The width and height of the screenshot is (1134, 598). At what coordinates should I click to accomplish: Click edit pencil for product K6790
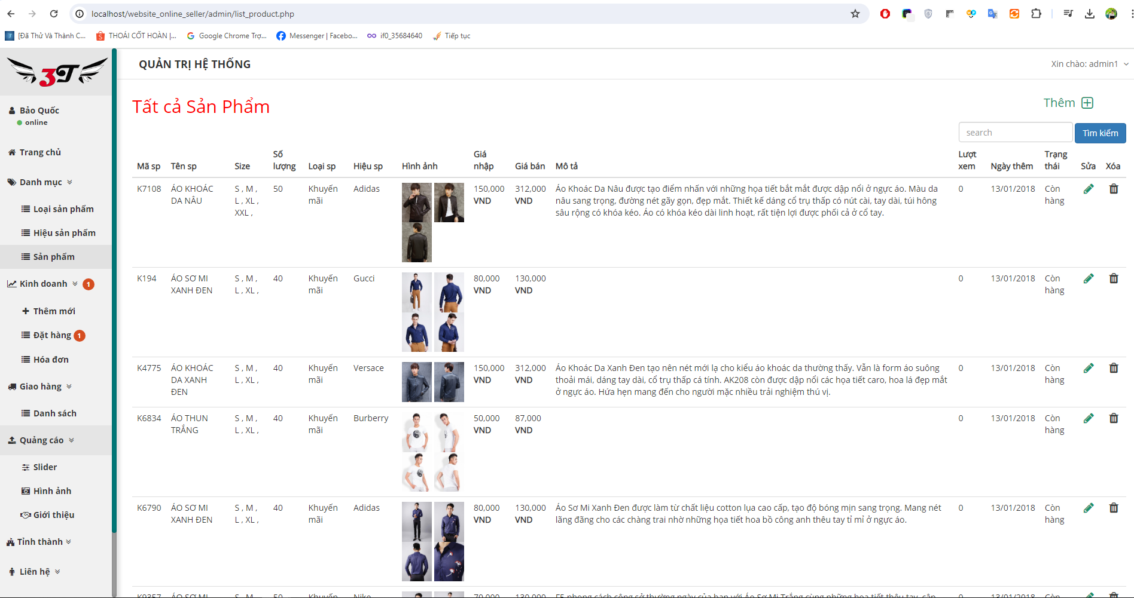point(1089,508)
